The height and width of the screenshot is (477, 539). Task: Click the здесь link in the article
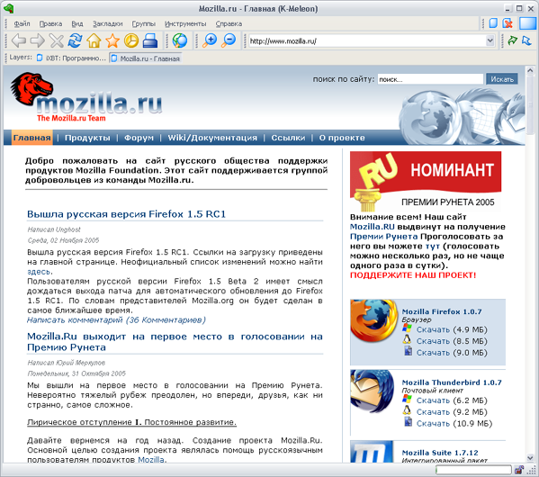tap(39, 272)
